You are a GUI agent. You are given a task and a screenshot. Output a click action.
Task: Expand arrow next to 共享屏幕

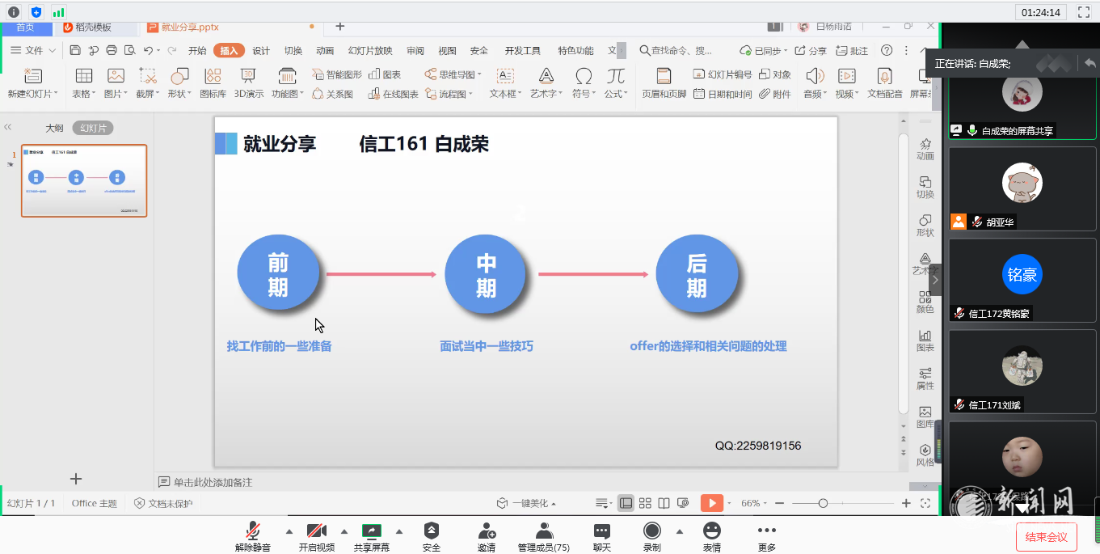(x=399, y=531)
